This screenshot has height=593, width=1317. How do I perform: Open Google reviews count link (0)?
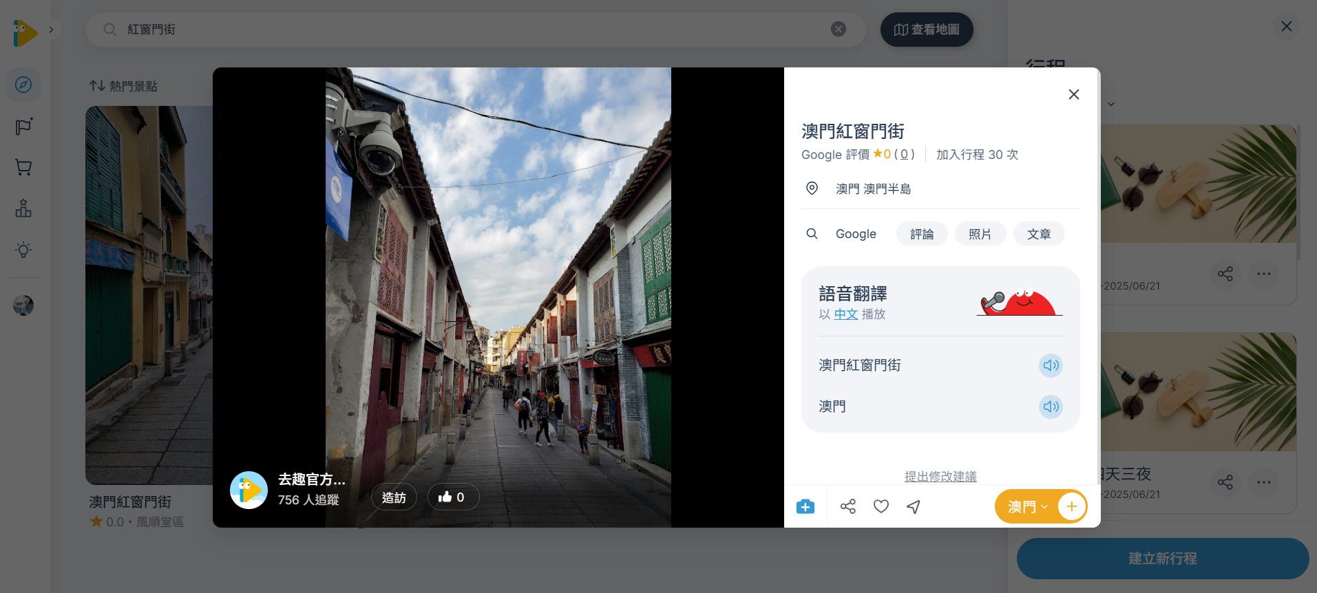click(904, 154)
